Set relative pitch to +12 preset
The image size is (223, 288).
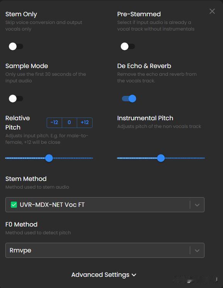(84, 123)
